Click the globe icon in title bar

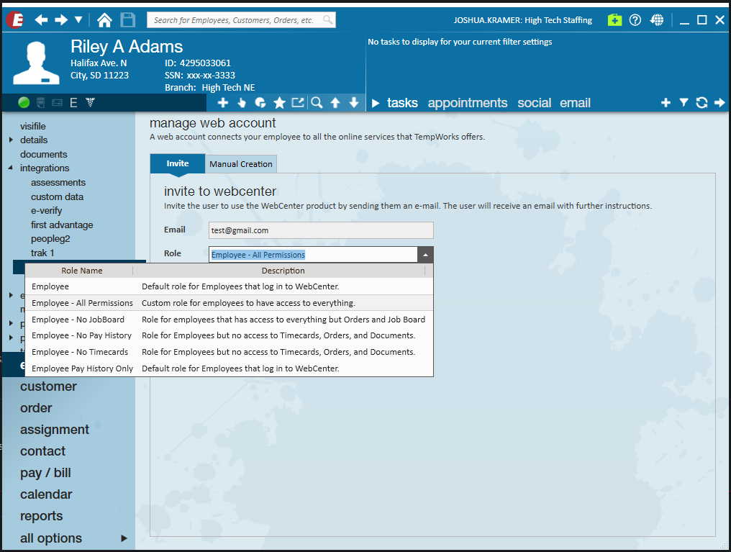pyautogui.click(x=656, y=19)
